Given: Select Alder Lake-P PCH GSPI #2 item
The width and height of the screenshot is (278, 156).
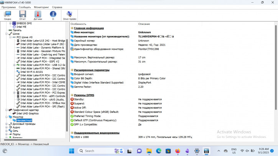Looking at the screenshot, I should pos(40,61).
